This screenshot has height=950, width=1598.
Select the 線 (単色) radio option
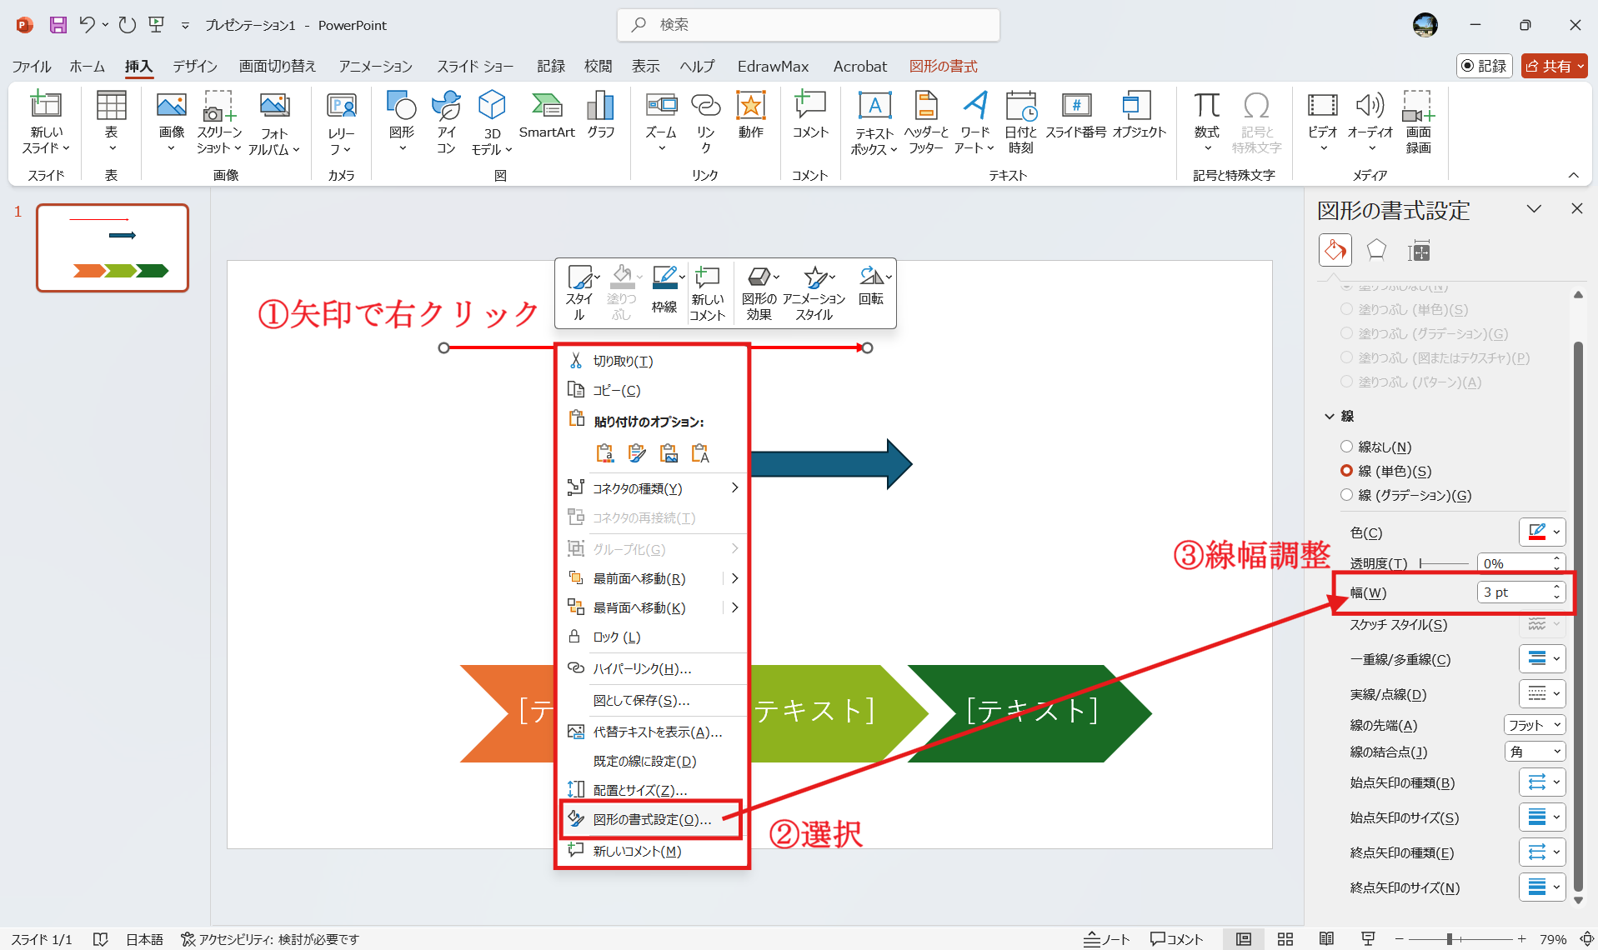[x=1346, y=471]
